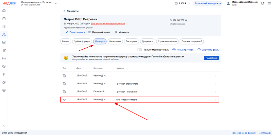Open options menu for Протокол стоматолога
The height and width of the screenshot is (135, 272).
click(216, 84)
